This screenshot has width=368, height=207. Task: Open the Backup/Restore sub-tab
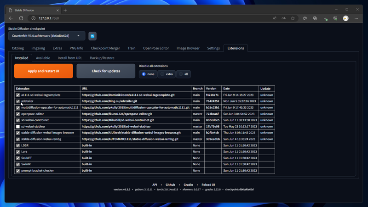click(102, 58)
